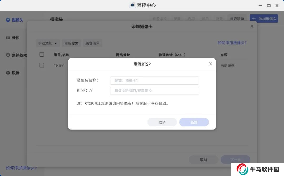Viewport: 284px width, 176px height.
Task: Click the recording (录像) film icon
Action: pyautogui.click(x=8, y=38)
